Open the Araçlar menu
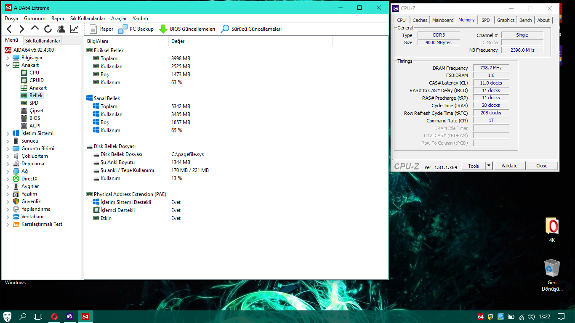The height and width of the screenshot is (323, 575). [119, 19]
